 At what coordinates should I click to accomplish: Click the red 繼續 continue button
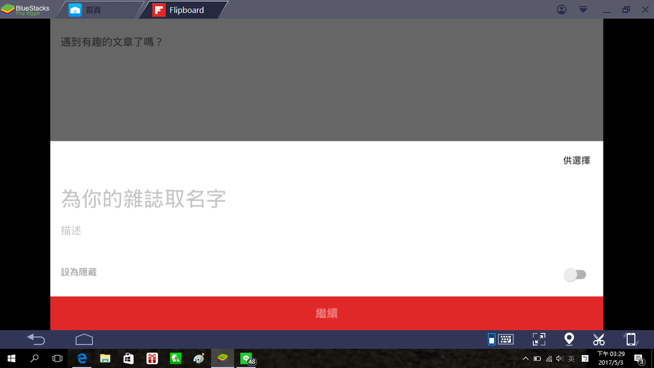point(326,313)
